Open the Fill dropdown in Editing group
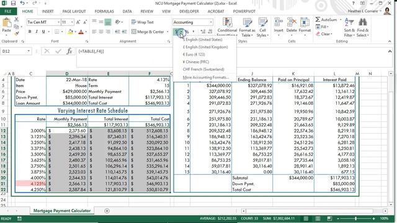The height and width of the screenshot is (223, 397). point(322,27)
